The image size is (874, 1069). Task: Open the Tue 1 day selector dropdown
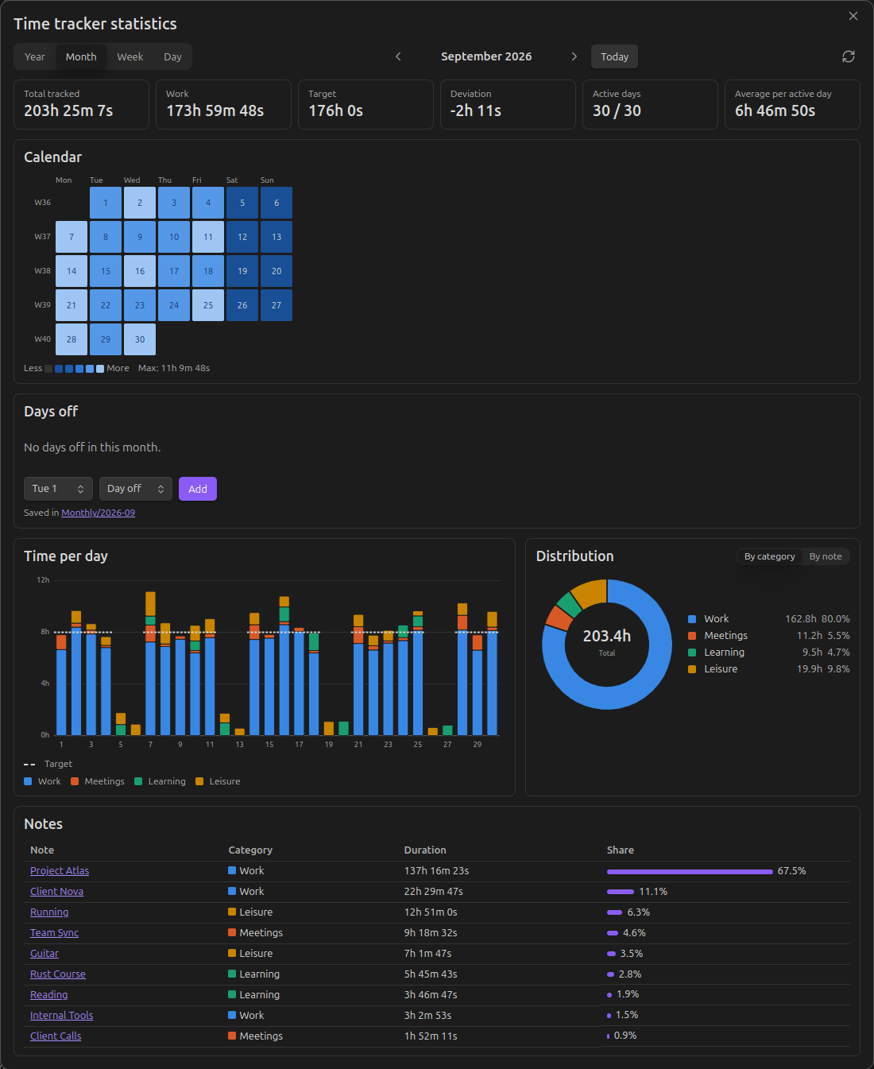point(58,489)
